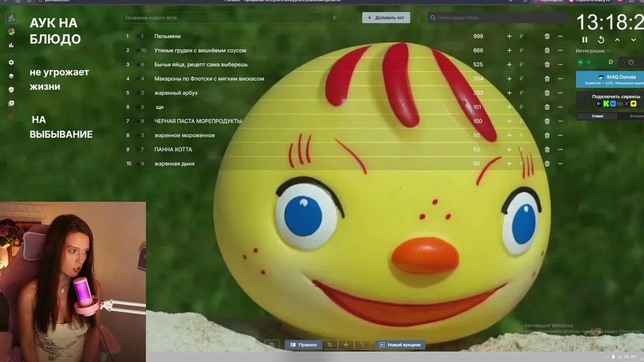Open more options for жаренный арбуз
The height and width of the screenshot is (362, 644).
tap(560, 93)
